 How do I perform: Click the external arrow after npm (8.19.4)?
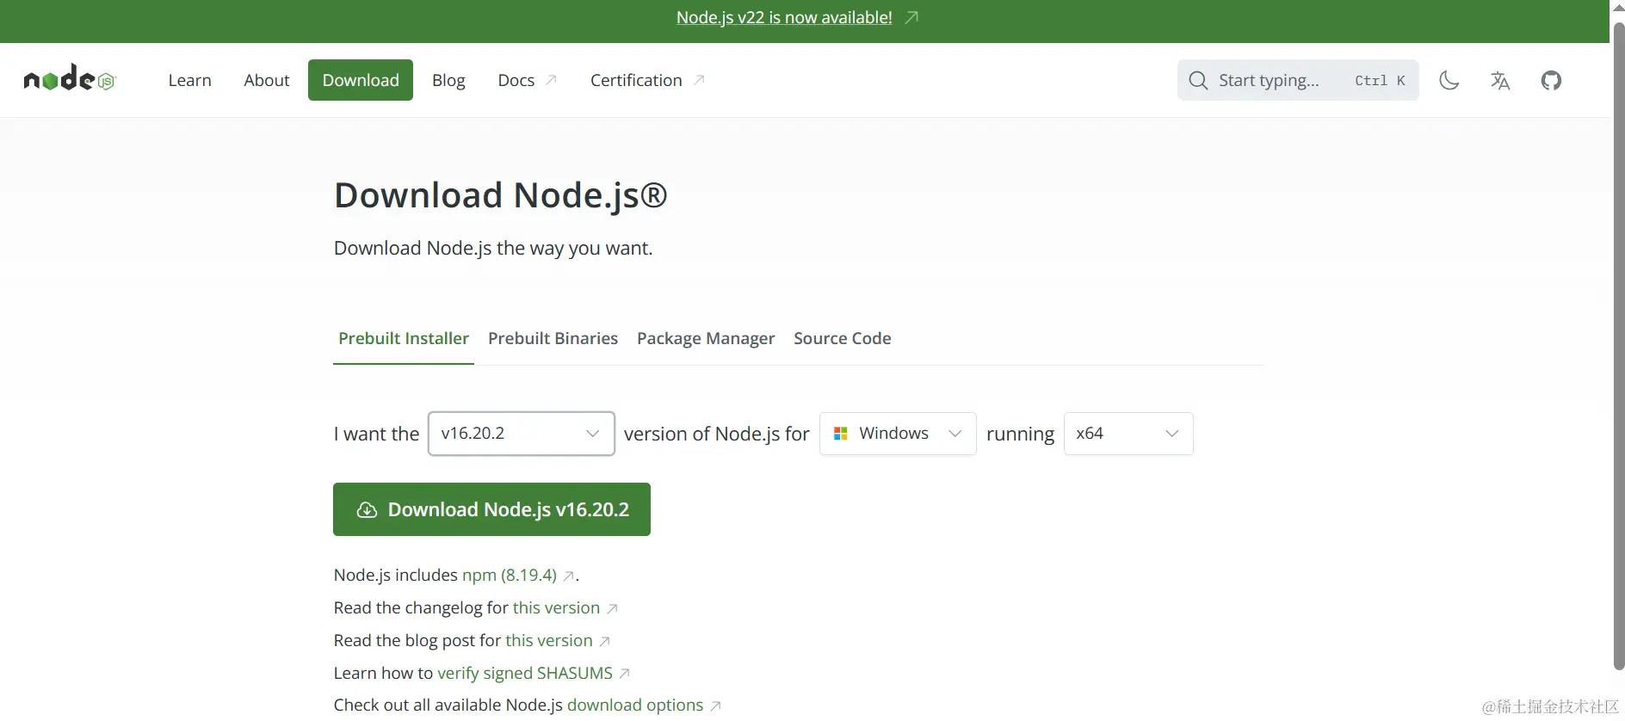[x=569, y=576]
